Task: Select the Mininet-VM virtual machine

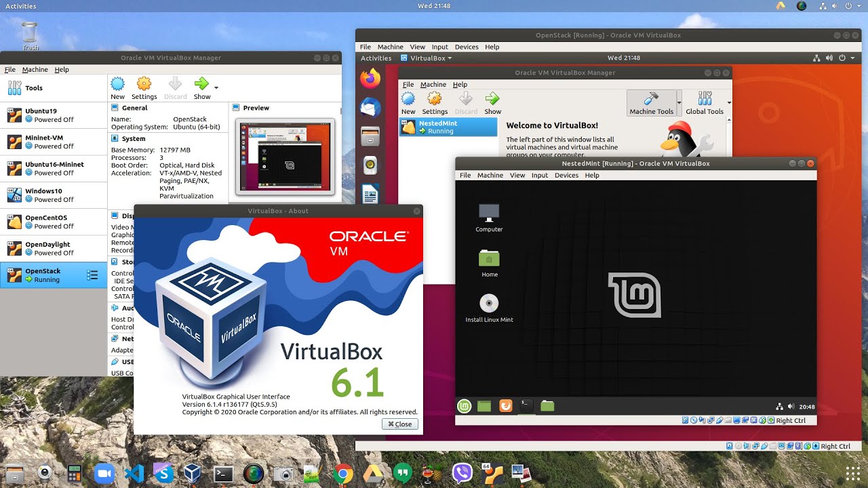Action: pos(54,142)
